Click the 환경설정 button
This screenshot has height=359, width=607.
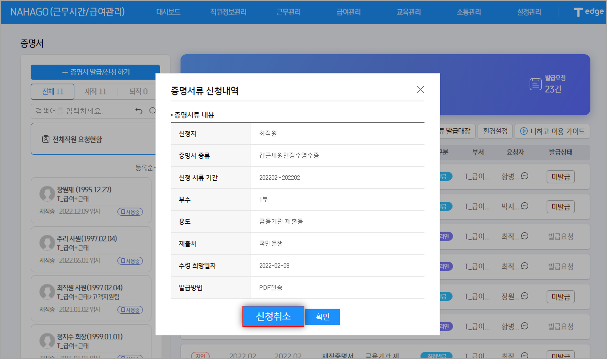click(x=495, y=131)
